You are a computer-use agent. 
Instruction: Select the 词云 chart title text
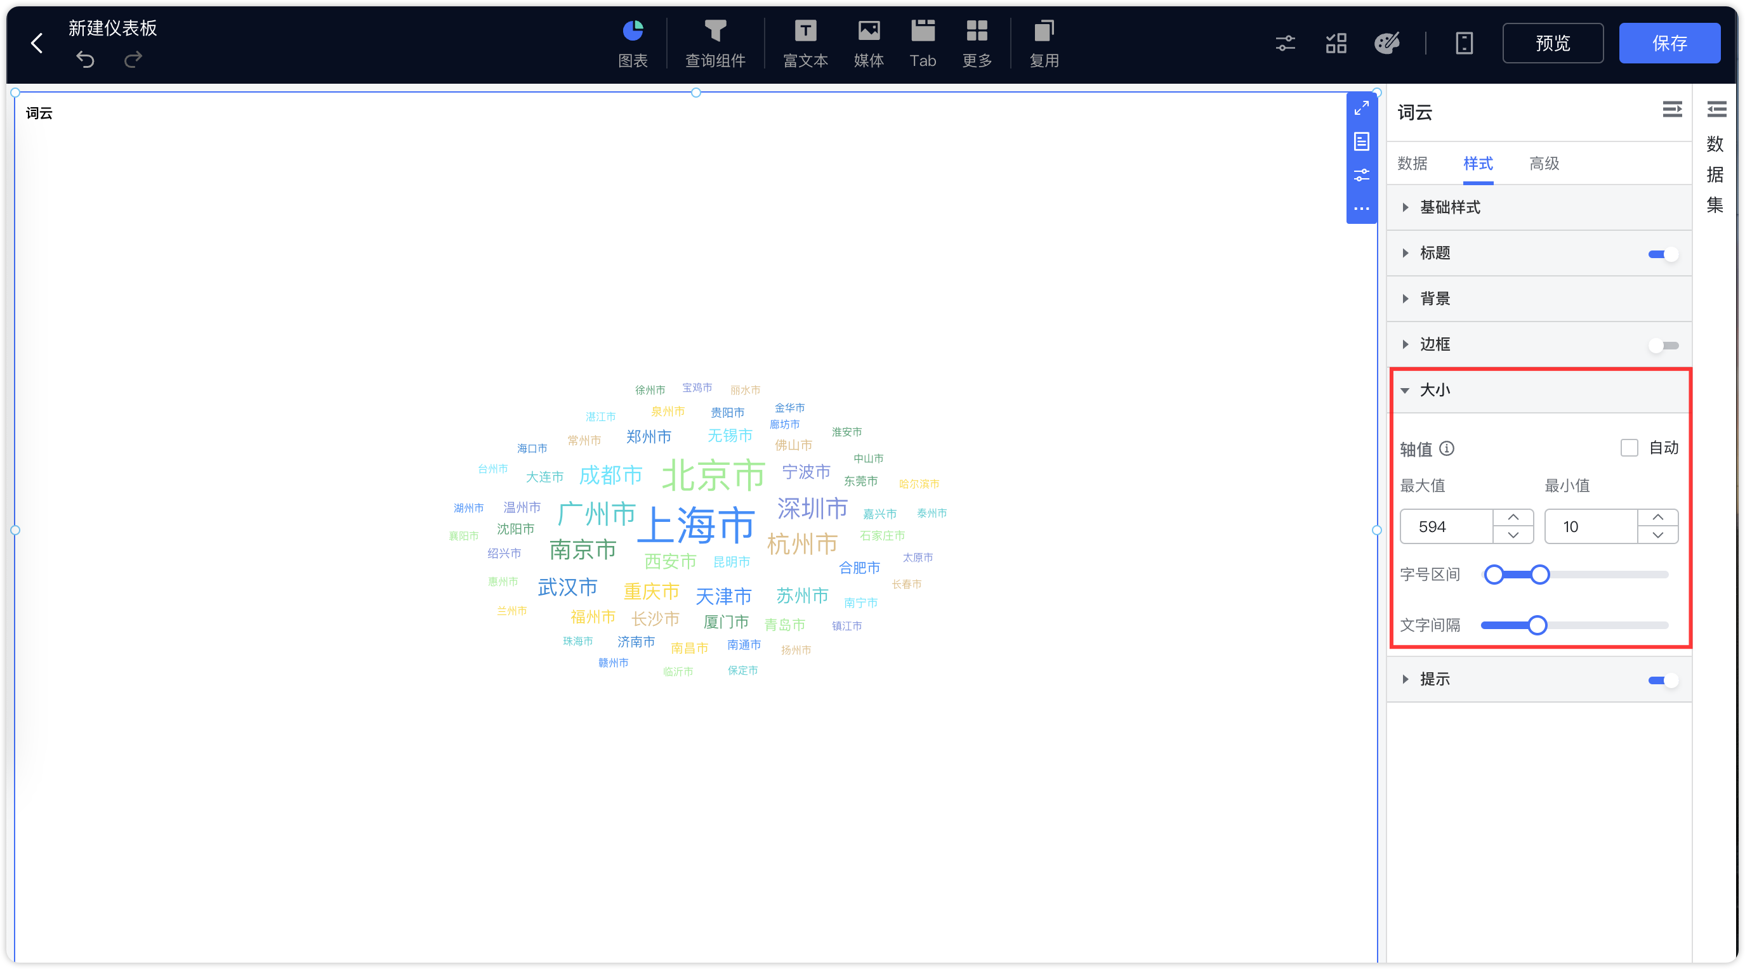click(39, 113)
